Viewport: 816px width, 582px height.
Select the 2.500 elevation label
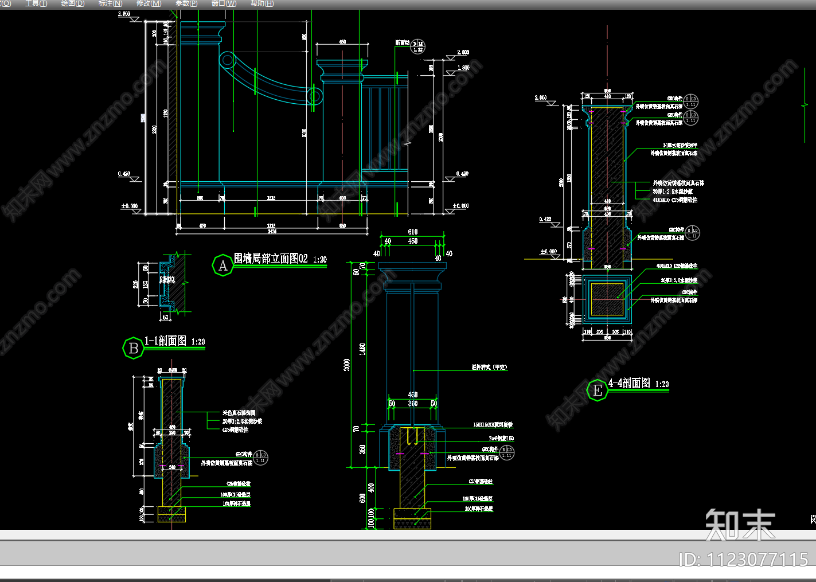(124, 14)
